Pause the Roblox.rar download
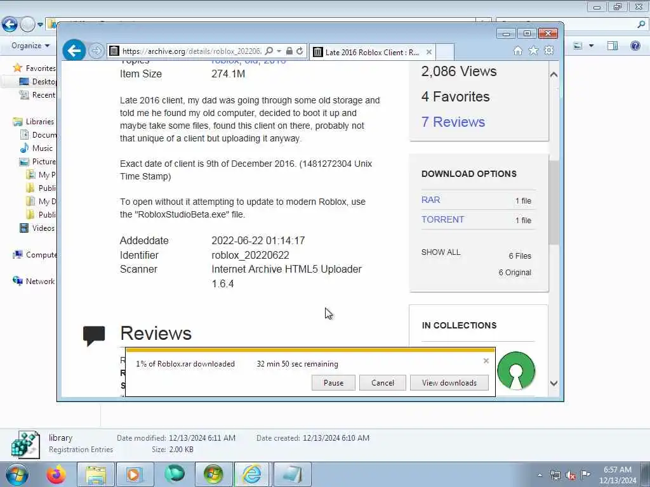 [333, 382]
